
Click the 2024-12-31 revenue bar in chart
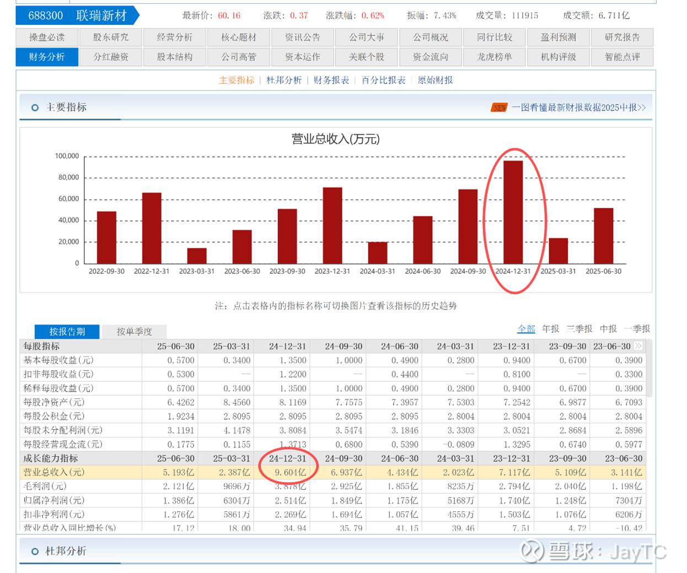(513, 212)
